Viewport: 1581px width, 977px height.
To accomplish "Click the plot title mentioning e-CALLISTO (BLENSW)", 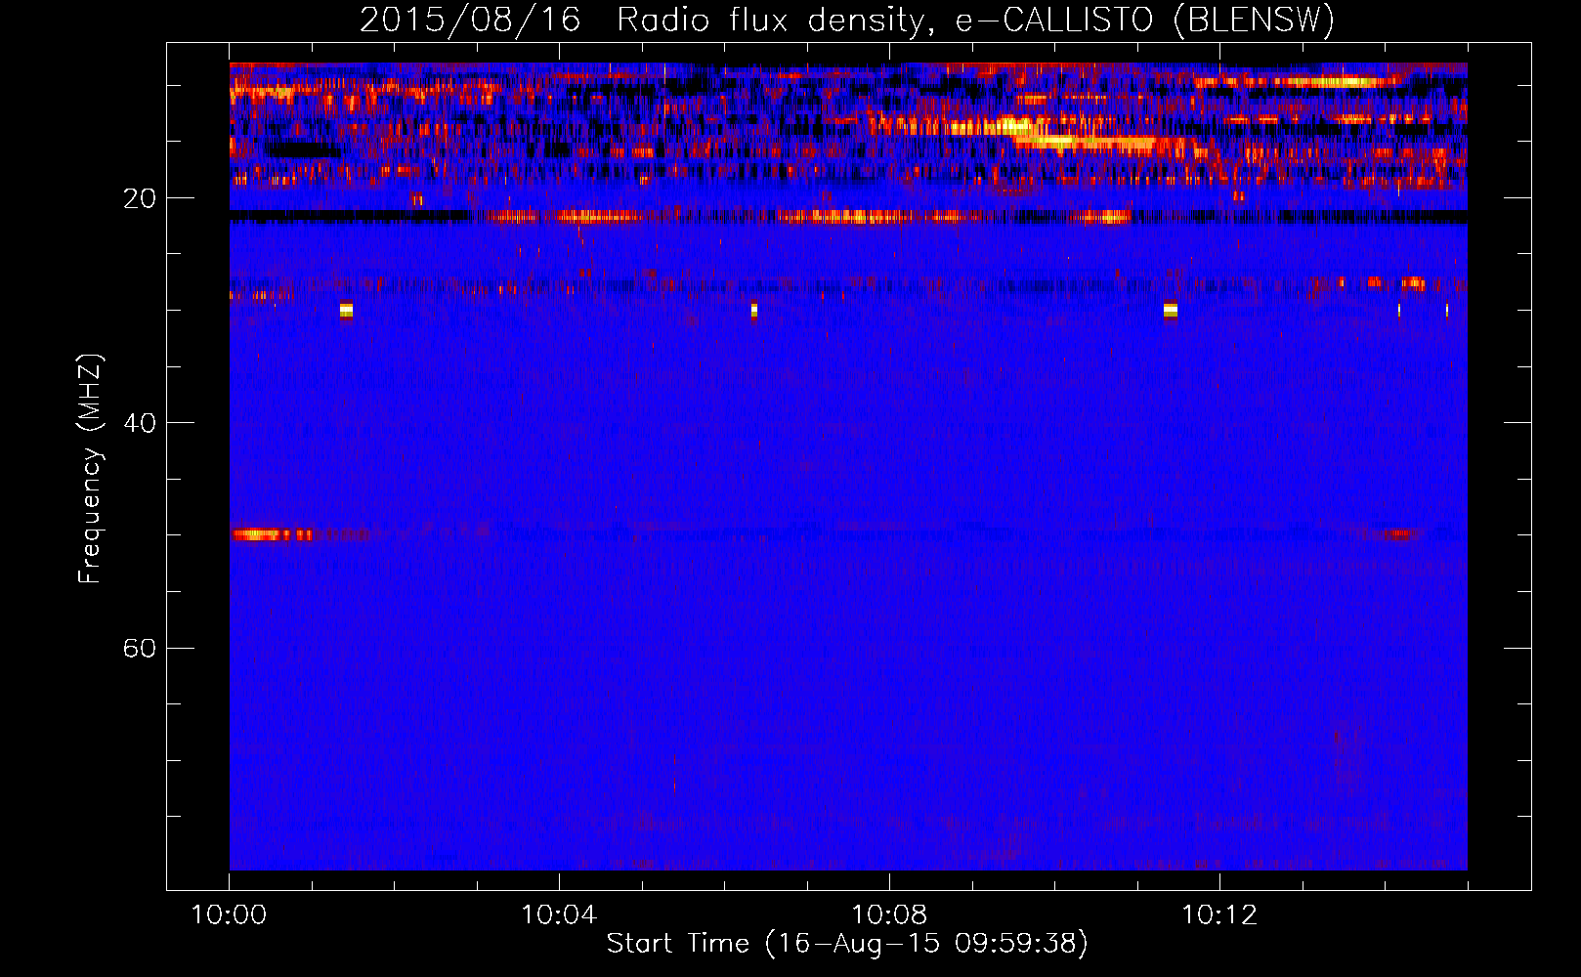I will (847, 20).
